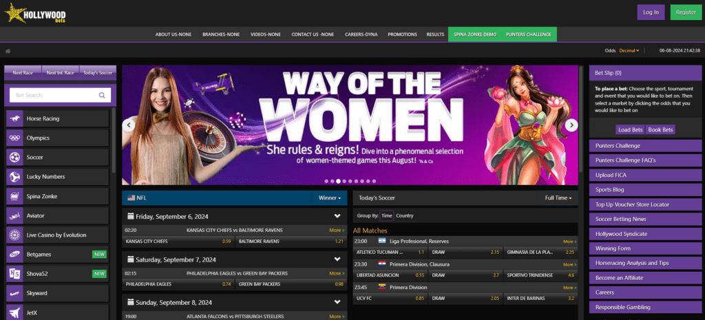Image resolution: width=705 pixels, height=320 pixels.
Task: Open the Betgames icon
Action: point(15,255)
